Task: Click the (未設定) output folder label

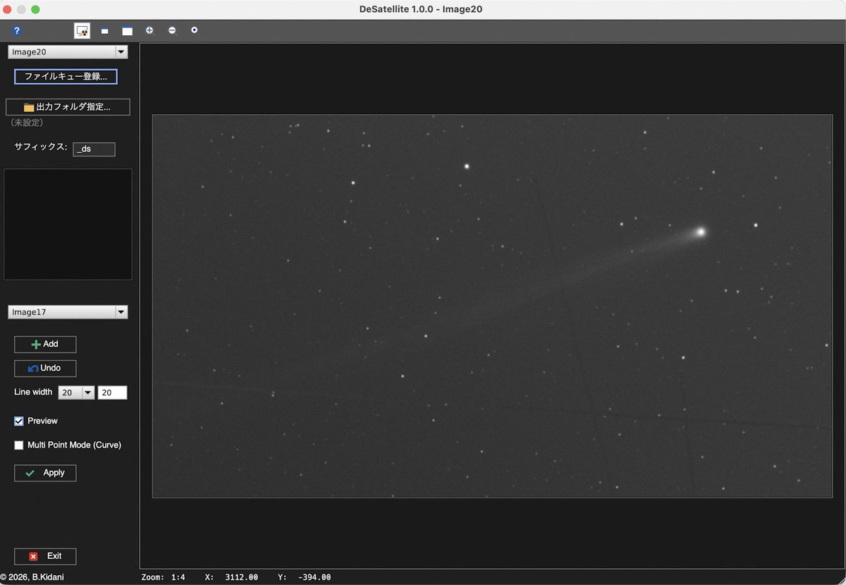Action: pos(27,123)
